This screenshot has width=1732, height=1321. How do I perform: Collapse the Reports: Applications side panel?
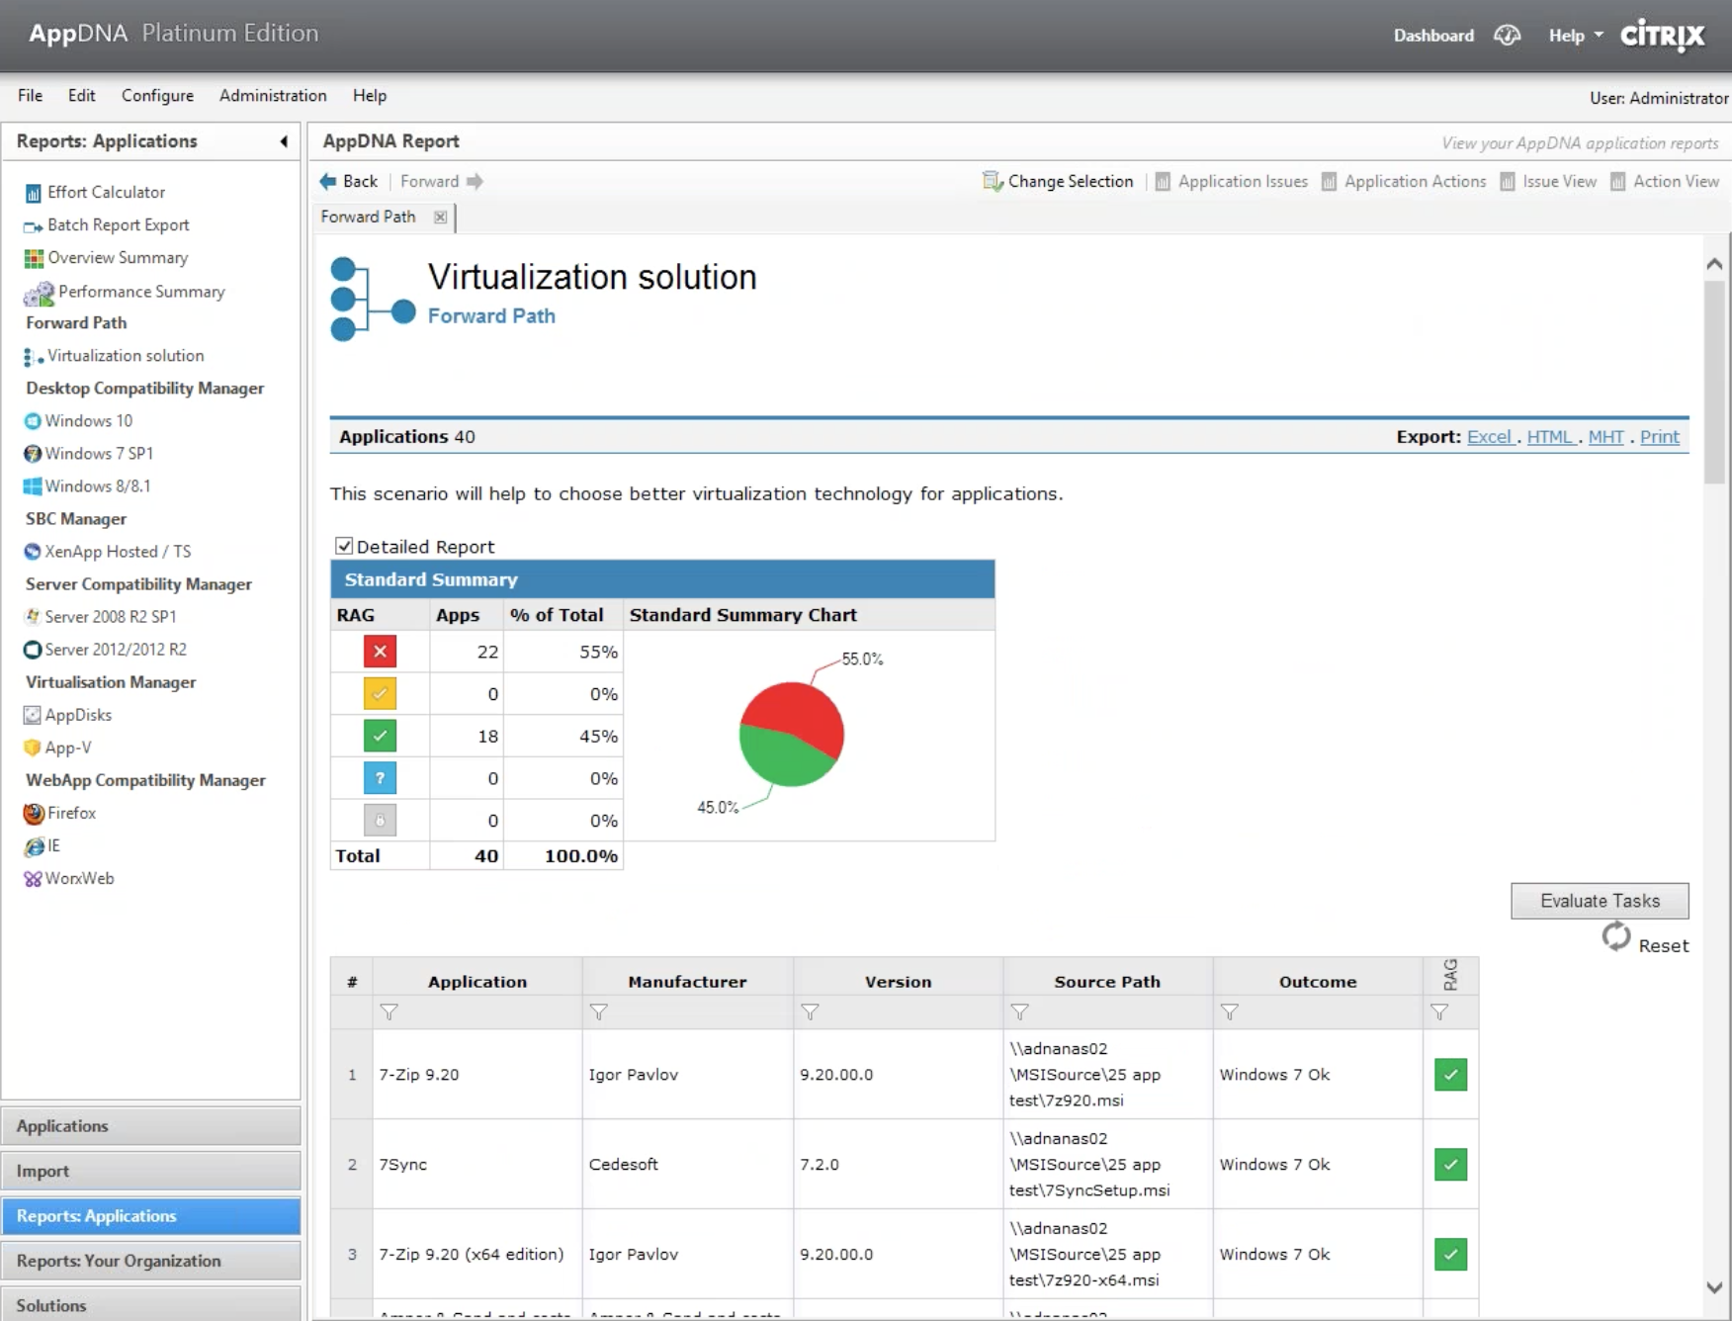tap(284, 141)
